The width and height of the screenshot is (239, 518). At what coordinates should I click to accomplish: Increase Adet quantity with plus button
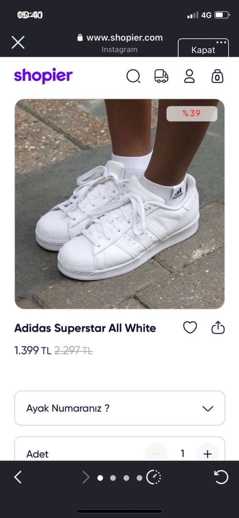pyautogui.click(x=208, y=453)
